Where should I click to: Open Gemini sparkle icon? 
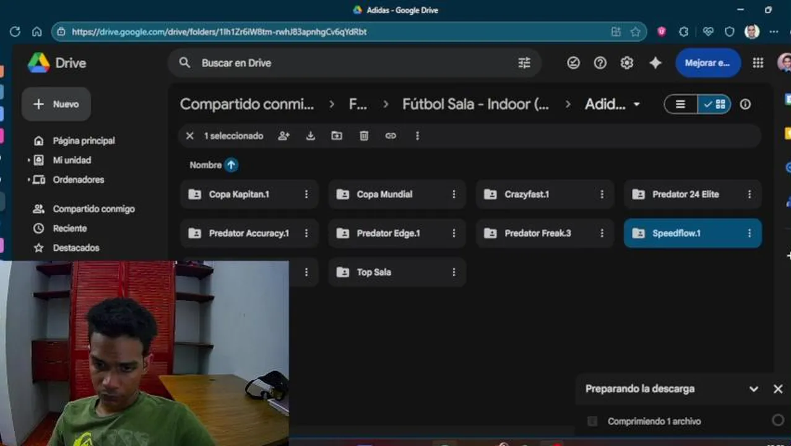point(655,63)
